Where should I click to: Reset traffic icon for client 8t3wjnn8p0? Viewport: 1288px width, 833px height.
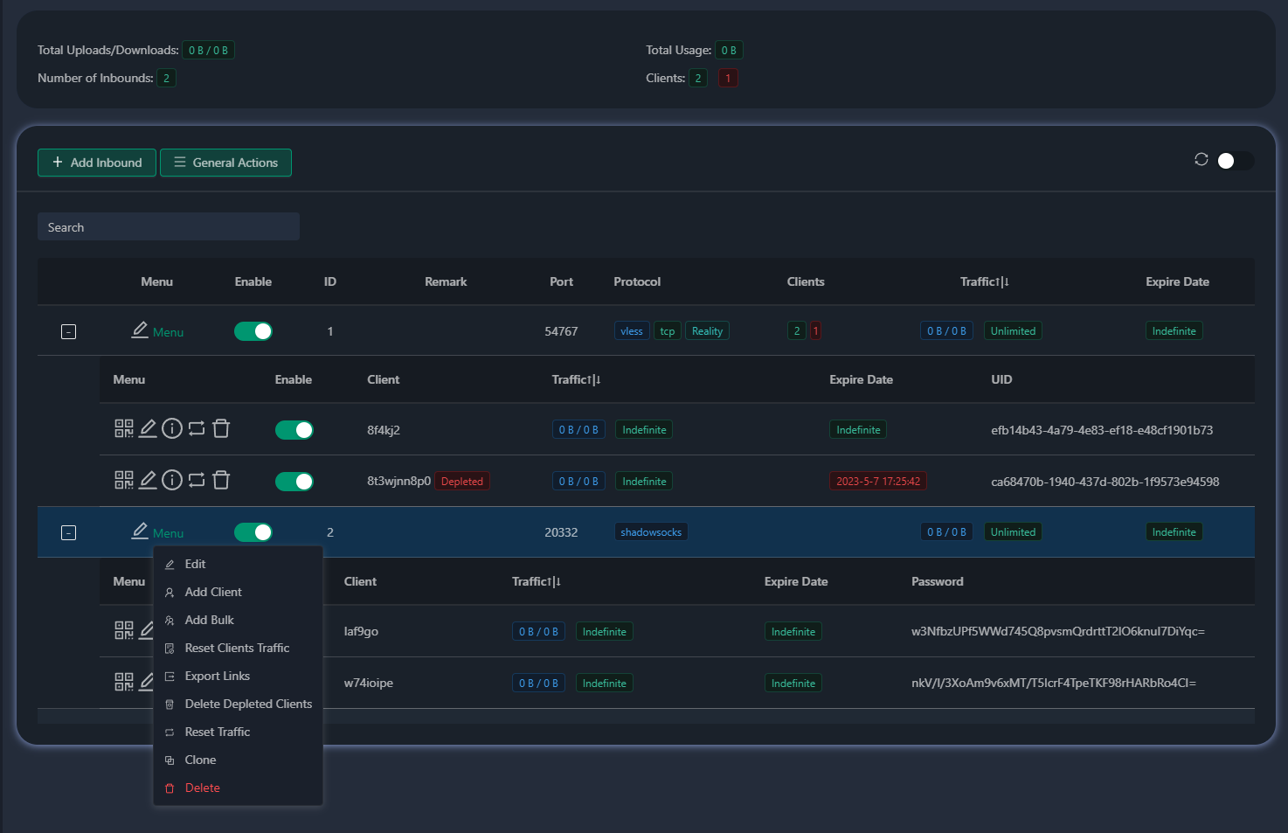(x=197, y=480)
